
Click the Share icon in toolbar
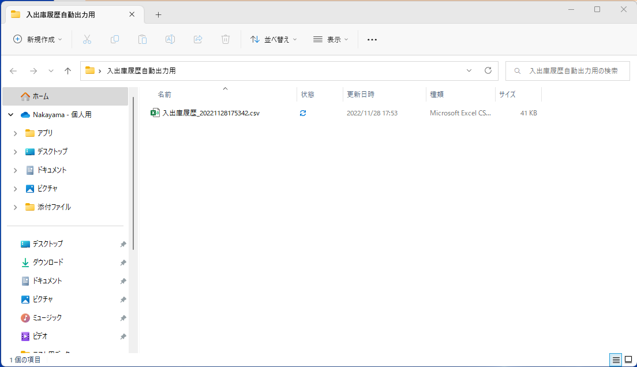tap(198, 39)
